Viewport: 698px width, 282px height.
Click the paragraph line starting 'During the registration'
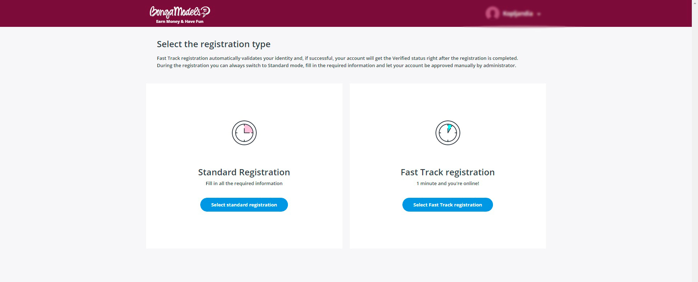click(x=336, y=65)
